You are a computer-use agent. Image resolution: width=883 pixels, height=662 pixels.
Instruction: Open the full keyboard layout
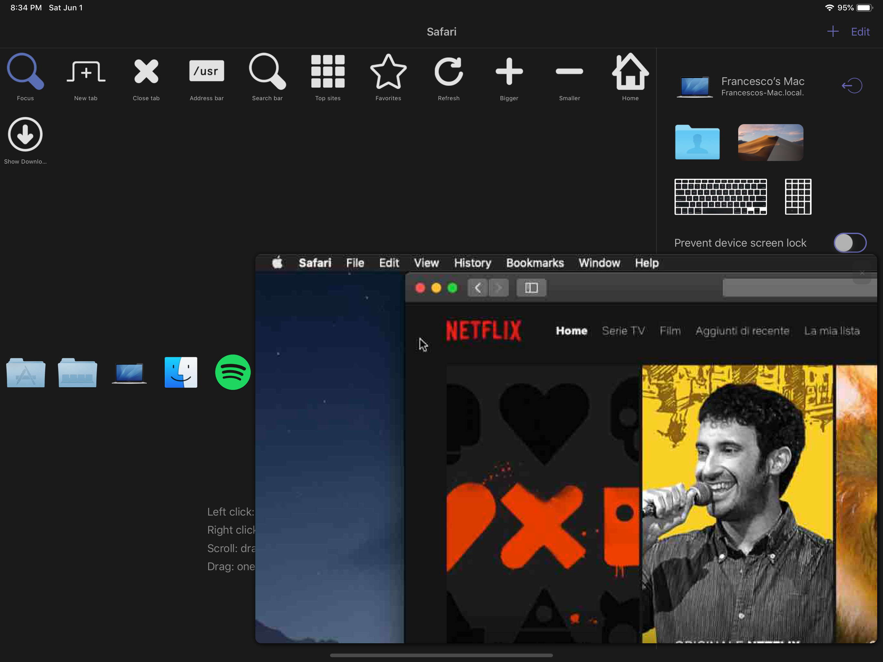(x=720, y=197)
